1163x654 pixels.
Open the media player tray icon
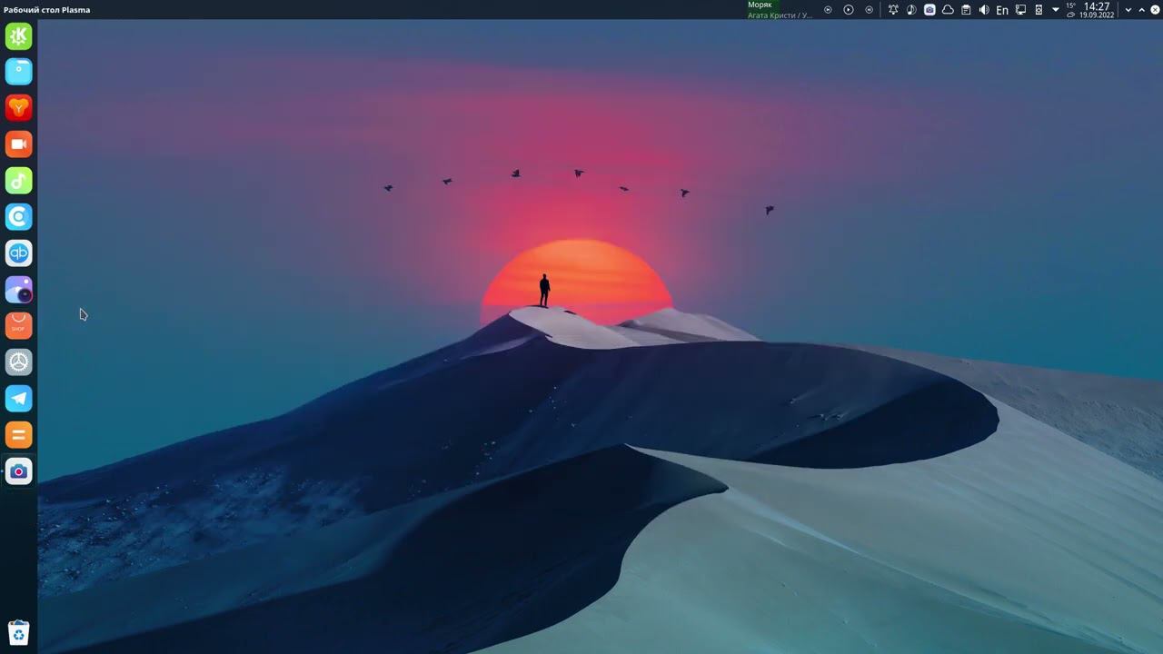911,10
